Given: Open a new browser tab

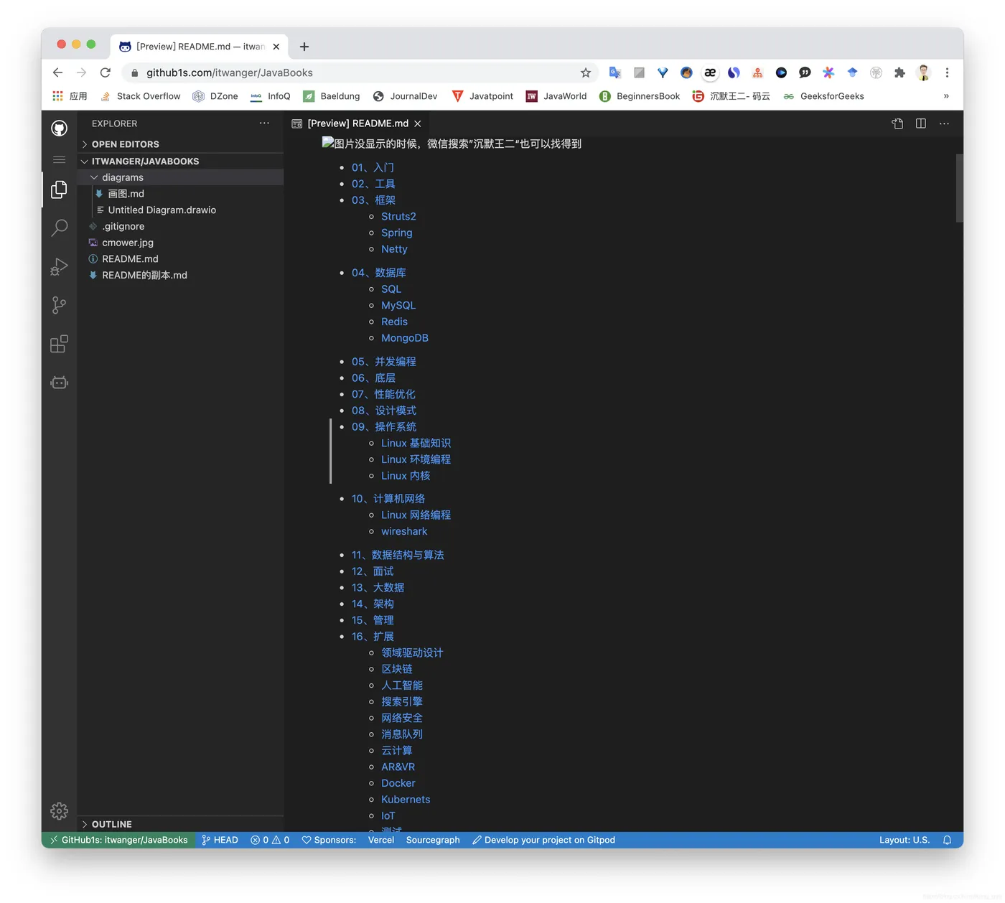Looking at the screenshot, I should click(x=304, y=47).
